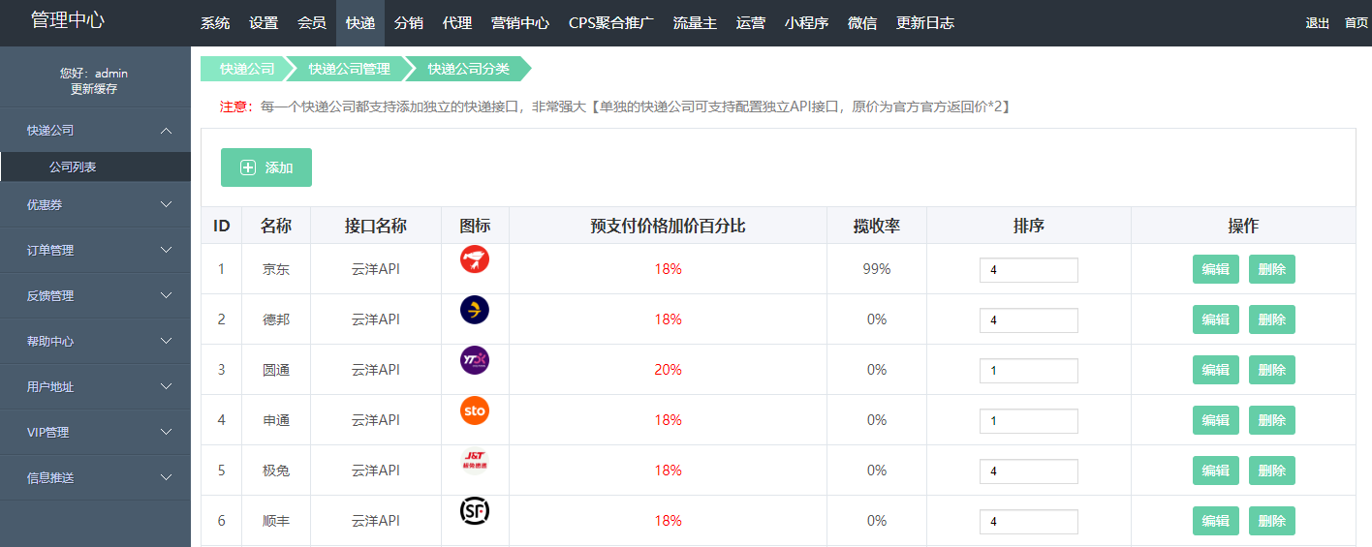Click the 退出 logout link

tap(1317, 23)
